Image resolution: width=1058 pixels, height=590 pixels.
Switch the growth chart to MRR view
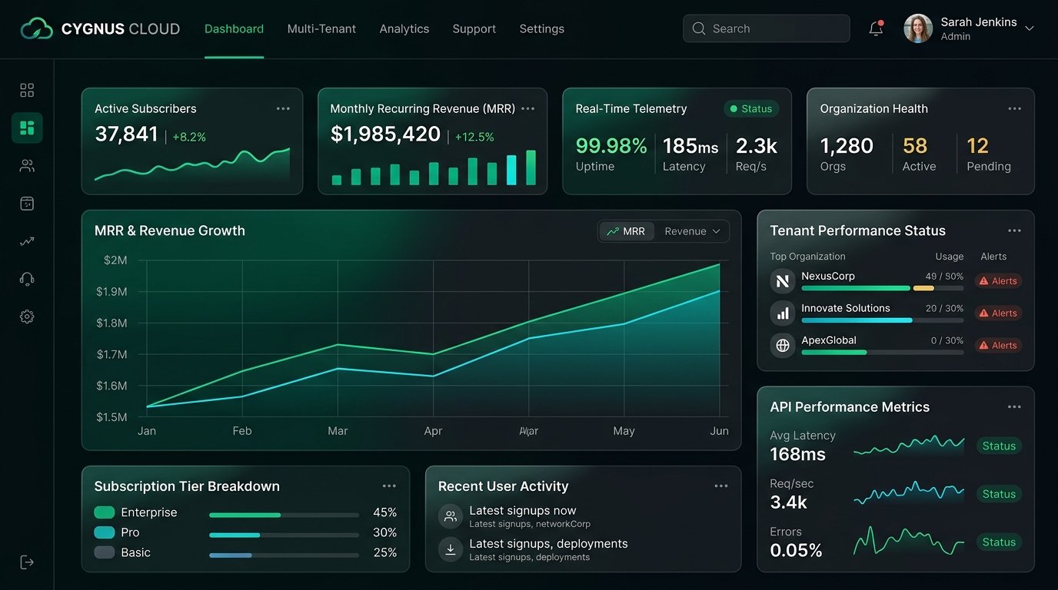(x=627, y=231)
